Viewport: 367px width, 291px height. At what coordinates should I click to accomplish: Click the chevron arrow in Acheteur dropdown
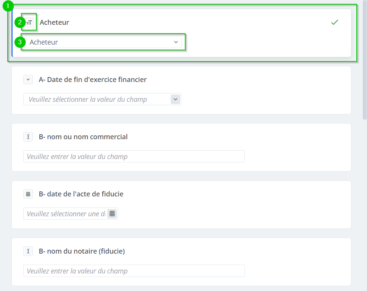(x=176, y=42)
